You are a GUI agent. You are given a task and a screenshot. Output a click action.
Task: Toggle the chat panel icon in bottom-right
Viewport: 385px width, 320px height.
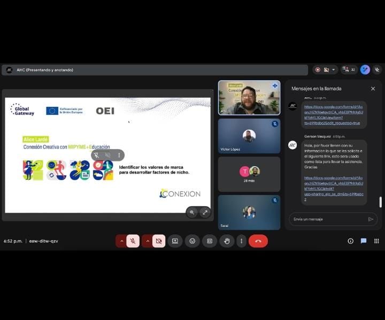coord(364,241)
